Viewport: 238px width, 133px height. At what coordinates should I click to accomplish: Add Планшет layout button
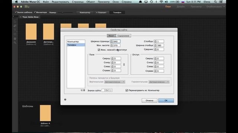click(101, 13)
